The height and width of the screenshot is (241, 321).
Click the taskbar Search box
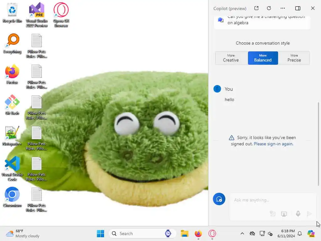(x=143, y=233)
